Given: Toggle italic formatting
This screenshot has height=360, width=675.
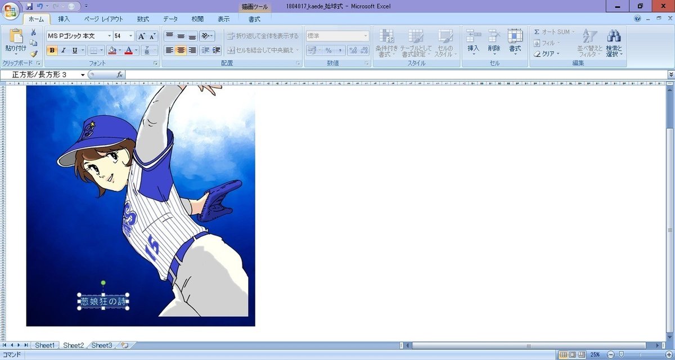Looking at the screenshot, I should 63,50.
